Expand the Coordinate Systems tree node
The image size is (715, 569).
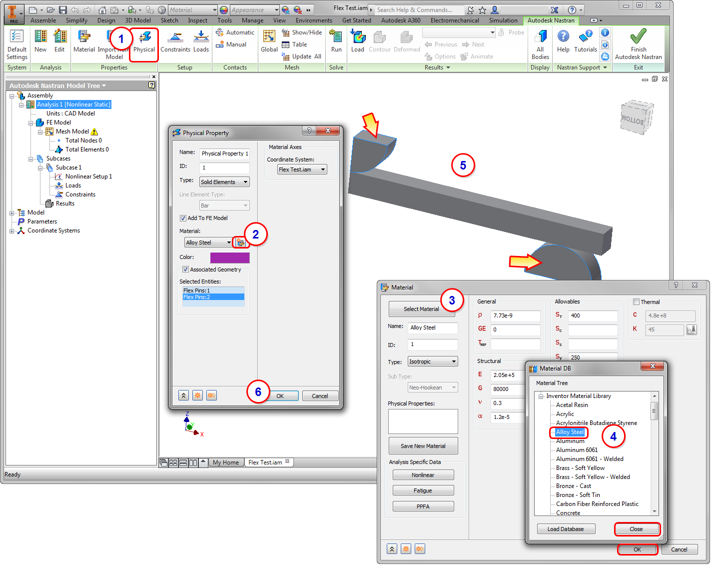12,230
